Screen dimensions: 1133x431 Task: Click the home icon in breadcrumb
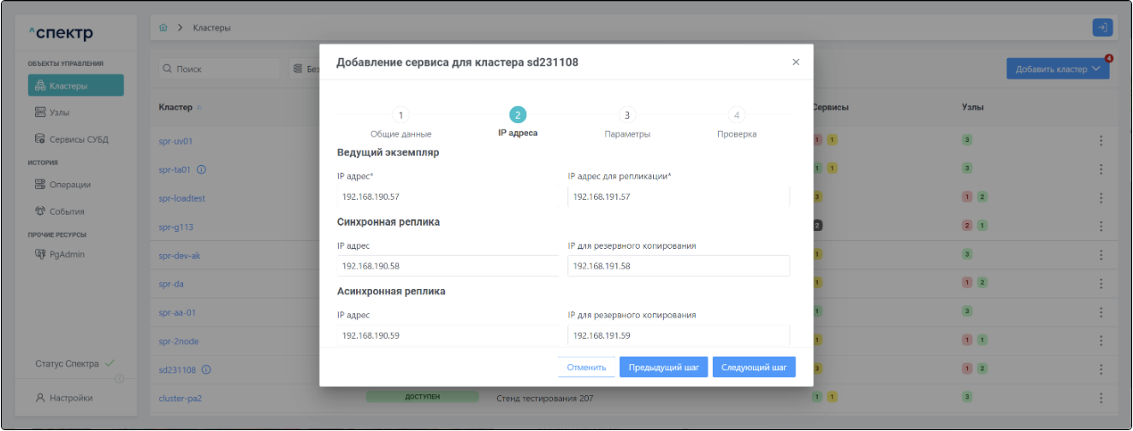pyautogui.click(x=163, y=28)
